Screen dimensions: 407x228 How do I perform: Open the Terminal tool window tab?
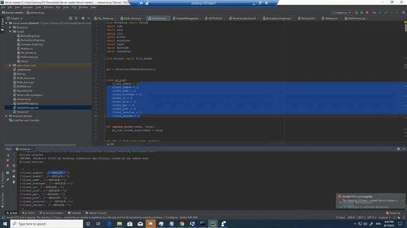(x=74, y=213)
